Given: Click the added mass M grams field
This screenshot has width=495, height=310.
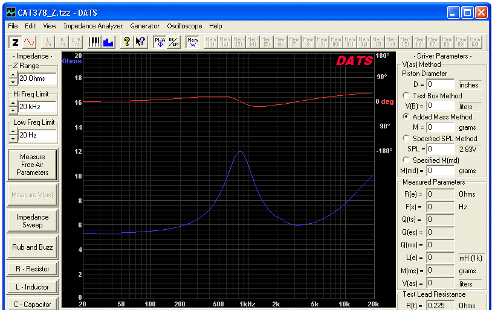Looking at the screenshot, I should [x=441, y=127].
